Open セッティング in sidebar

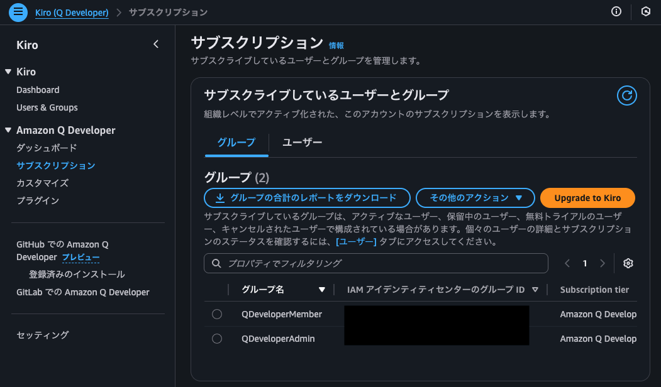[43, 335]
